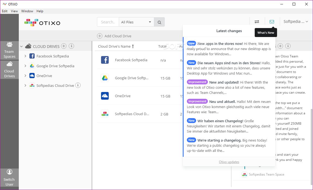Click the search magnifier button
The width and height of the screenshot is (313, 190).
click(x=159, y=22)
